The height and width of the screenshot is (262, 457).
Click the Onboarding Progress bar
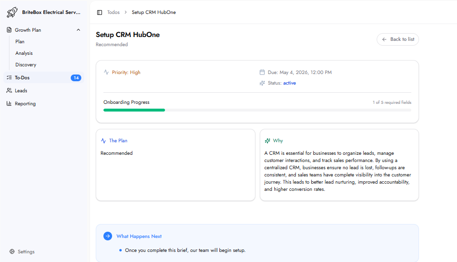pos(257,110)
